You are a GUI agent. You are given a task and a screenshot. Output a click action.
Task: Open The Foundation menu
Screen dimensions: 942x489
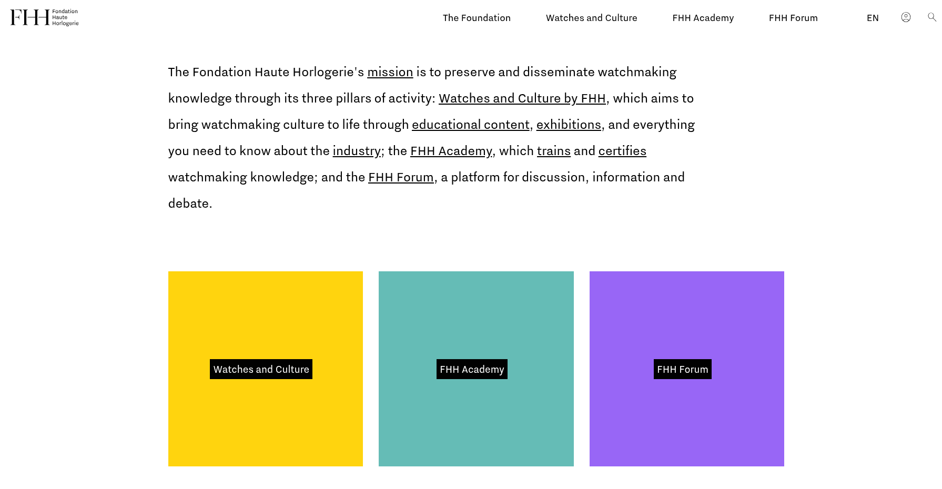(477, 18)
